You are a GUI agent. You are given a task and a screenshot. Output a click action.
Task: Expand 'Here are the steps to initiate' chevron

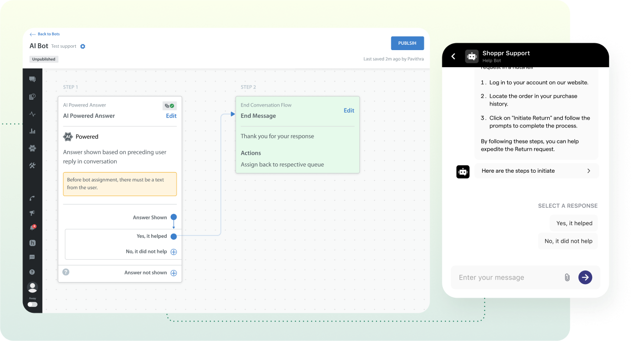point(588,171)
